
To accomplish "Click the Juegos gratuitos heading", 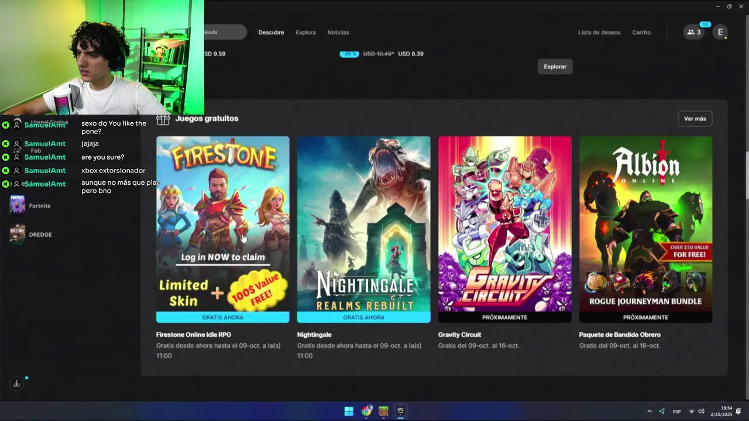I will click(207, 118).
